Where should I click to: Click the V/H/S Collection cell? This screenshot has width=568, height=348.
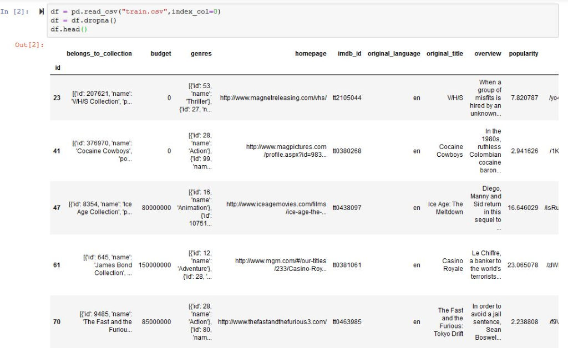coord(102,98)
